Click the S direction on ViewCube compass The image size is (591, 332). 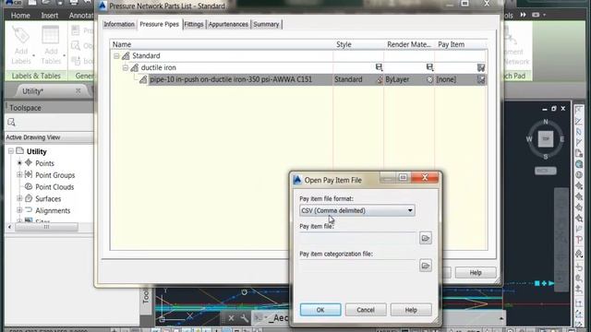pyautogui.click(x=546, y=157)
